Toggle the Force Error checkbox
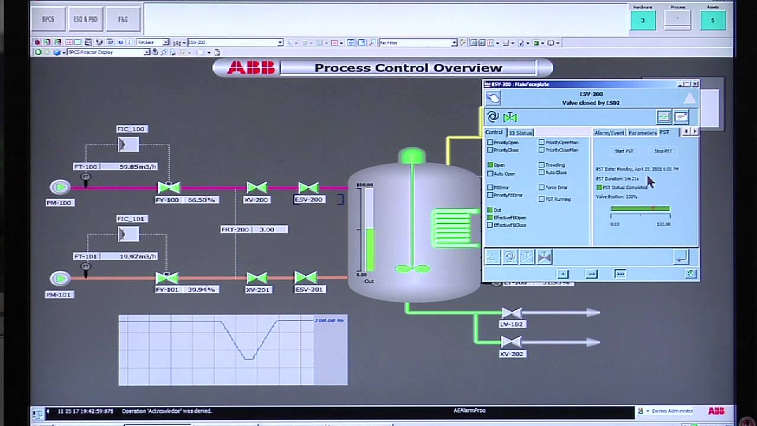Screen dimensions: 757x426 (x=541, y=188)
